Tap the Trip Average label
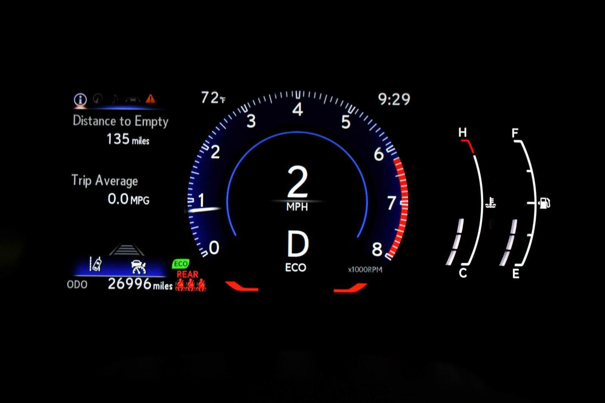The height and width of the screenshot is (403, 605). click(105, 181)
